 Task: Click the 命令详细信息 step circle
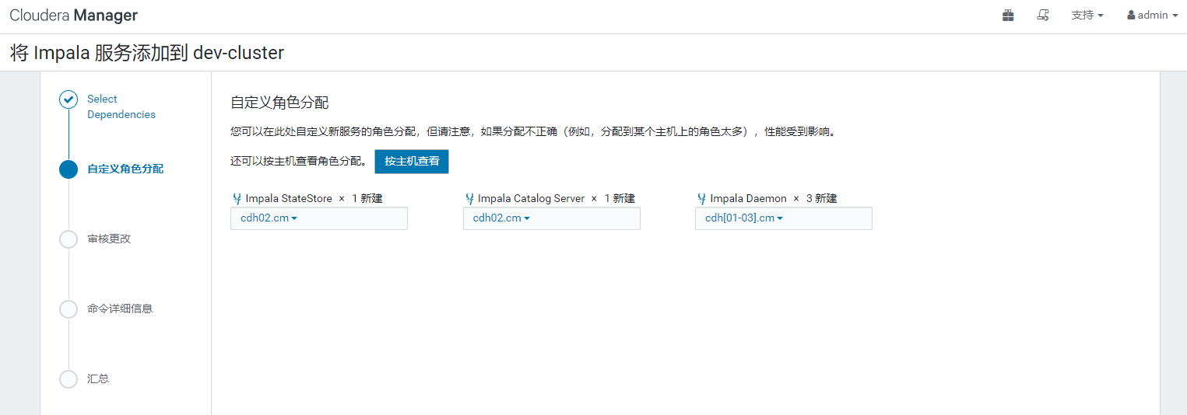[x=68, y=309]
